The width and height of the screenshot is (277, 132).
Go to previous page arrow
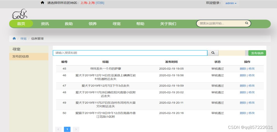tap(58, 129)
